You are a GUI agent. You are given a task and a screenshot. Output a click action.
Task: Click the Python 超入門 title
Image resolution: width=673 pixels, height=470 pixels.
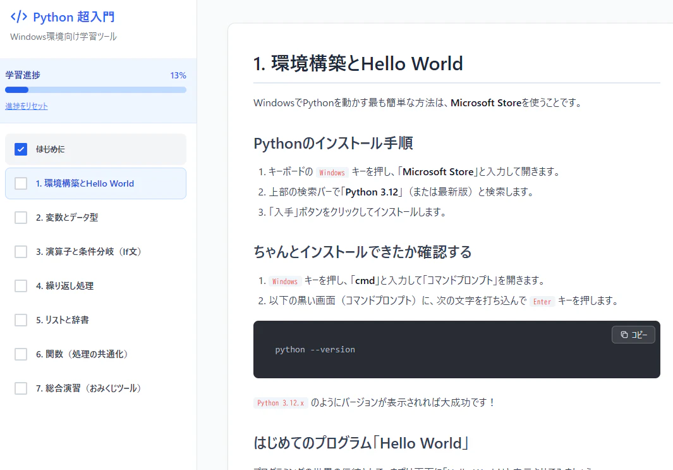(74, 17)
